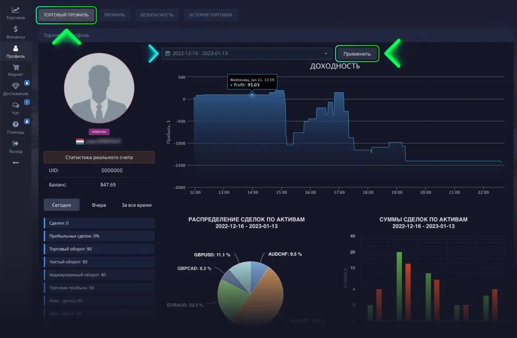Click the Выход logout icon
The image size is (517, 338).
[16, 144]
